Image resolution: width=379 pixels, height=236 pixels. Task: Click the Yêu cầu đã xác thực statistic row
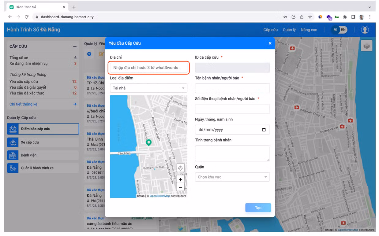[43, 93]
